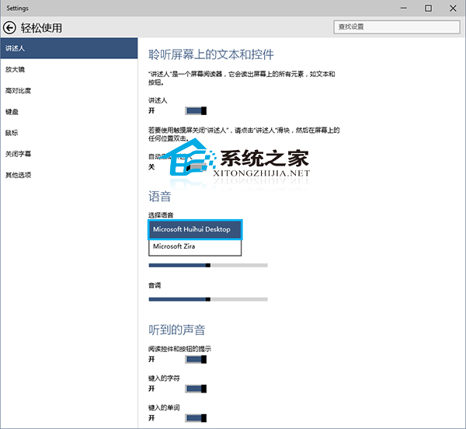This screenshot has width=466, height=429.
Task: Click the 语音 section heading
Action: [159, 197]
